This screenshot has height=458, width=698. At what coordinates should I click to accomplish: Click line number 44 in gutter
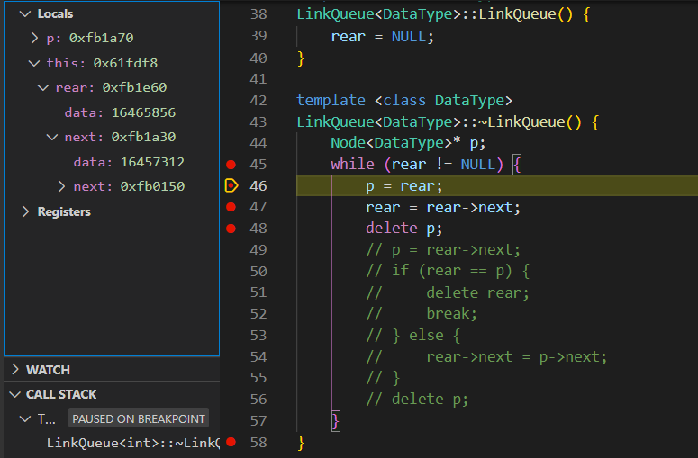click(x=258, y=143)
